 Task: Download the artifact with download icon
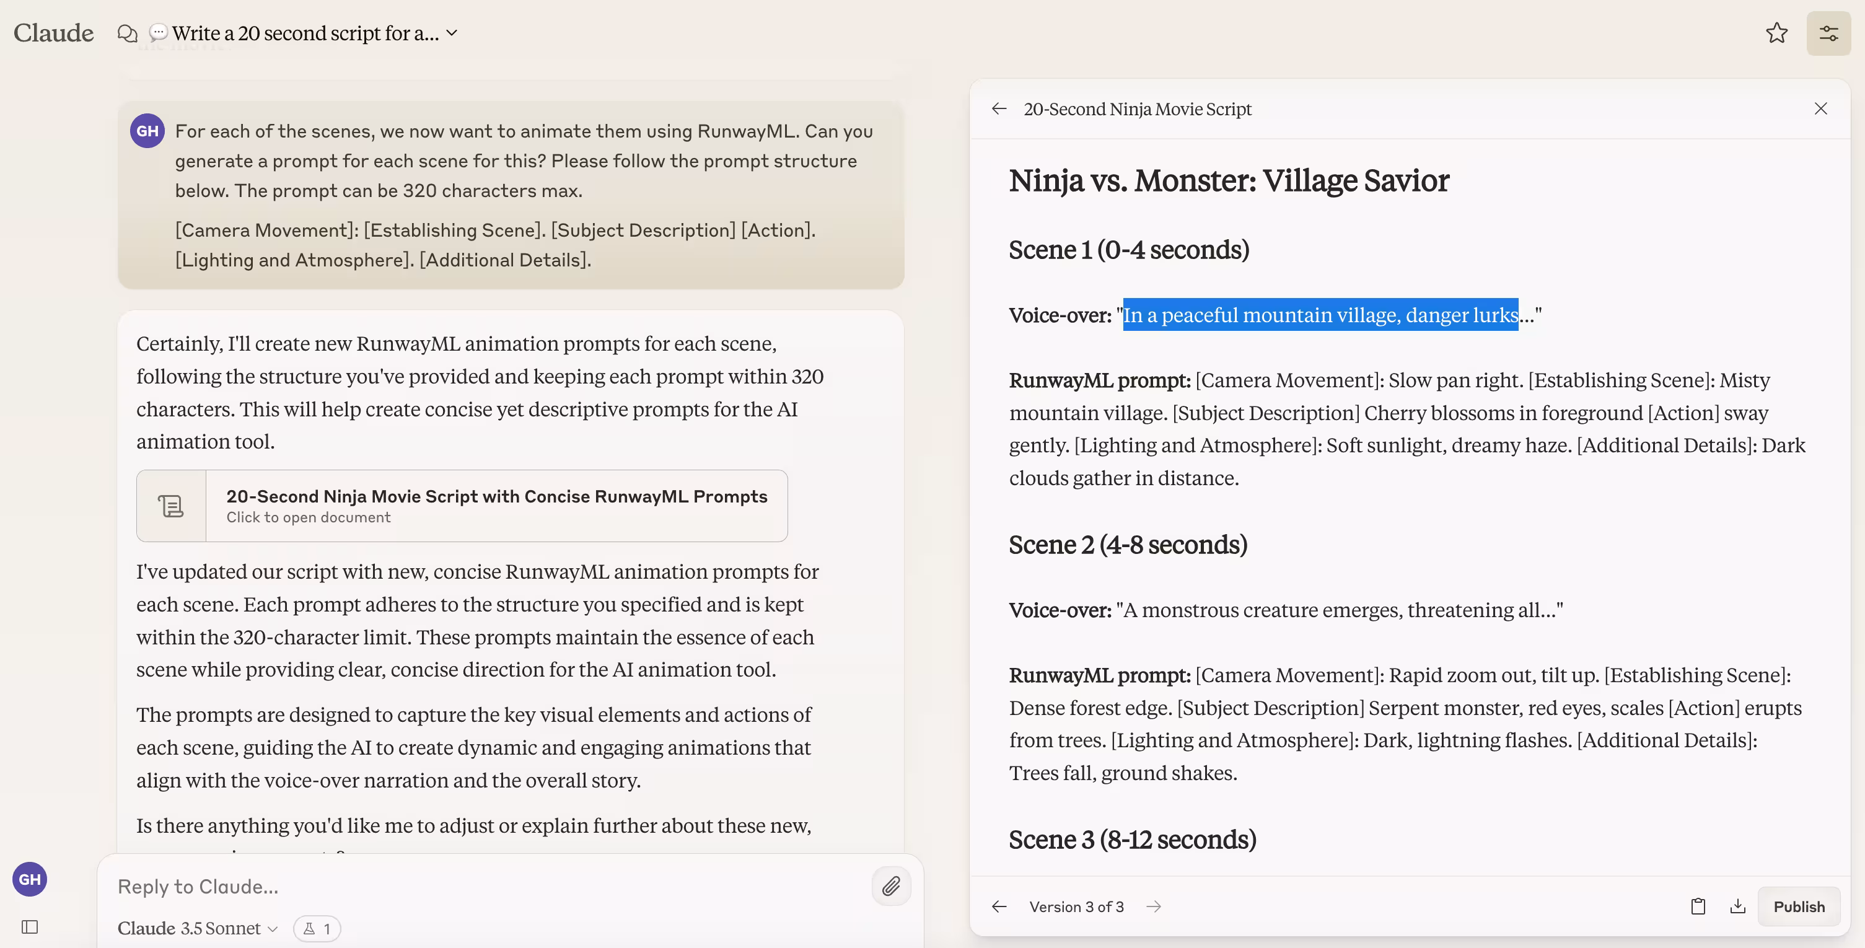(1737, 906)
